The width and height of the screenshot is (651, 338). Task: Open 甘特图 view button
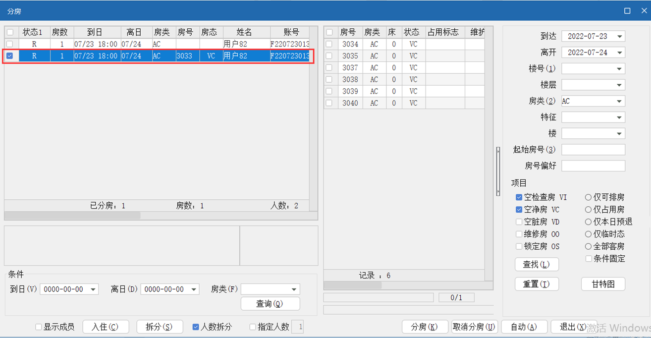(x=603, y=284)
